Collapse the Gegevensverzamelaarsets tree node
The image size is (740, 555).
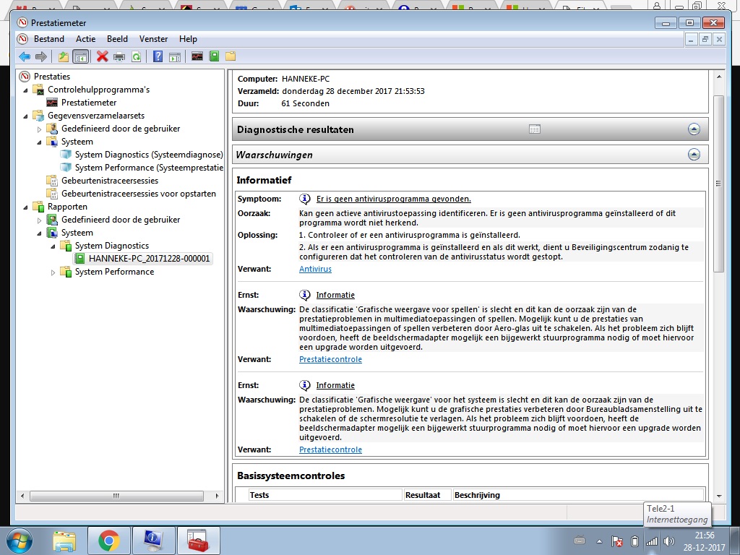click(x=25, y=116)
